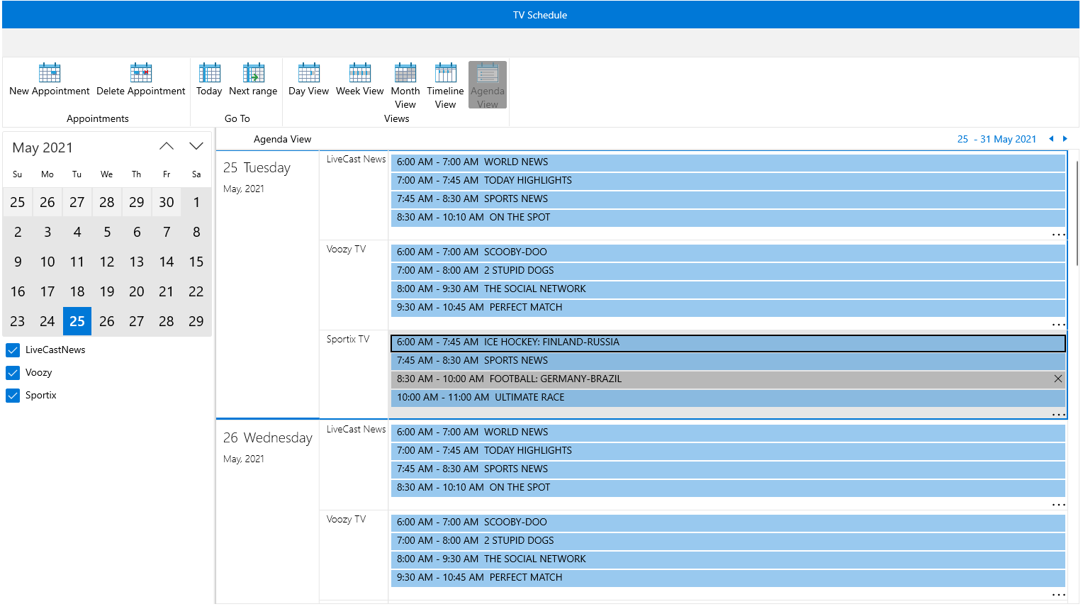The width and height of the screenshot is (1083, 609).
Task: Navigate to previous week with left arrow
Action: pyautogui.click(x=1051, y=139)
